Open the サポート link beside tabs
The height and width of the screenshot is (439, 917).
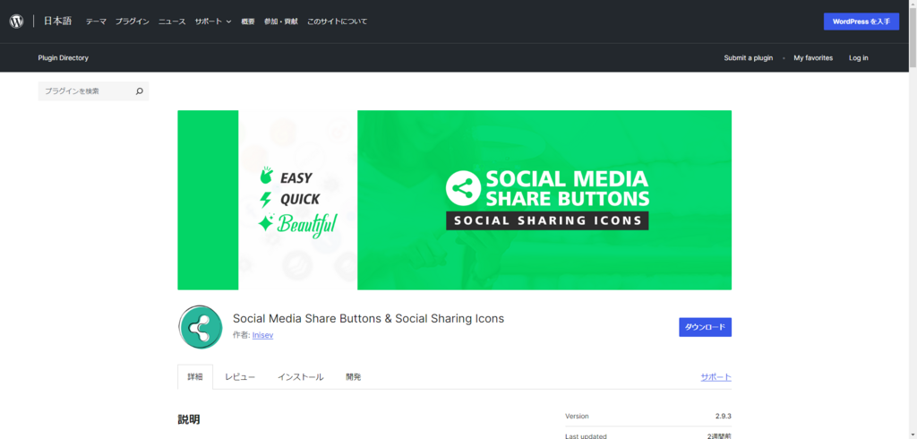[716, 377]
